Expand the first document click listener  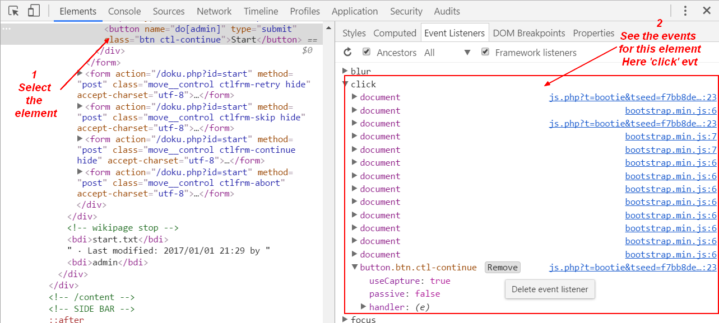click(354, 97)
